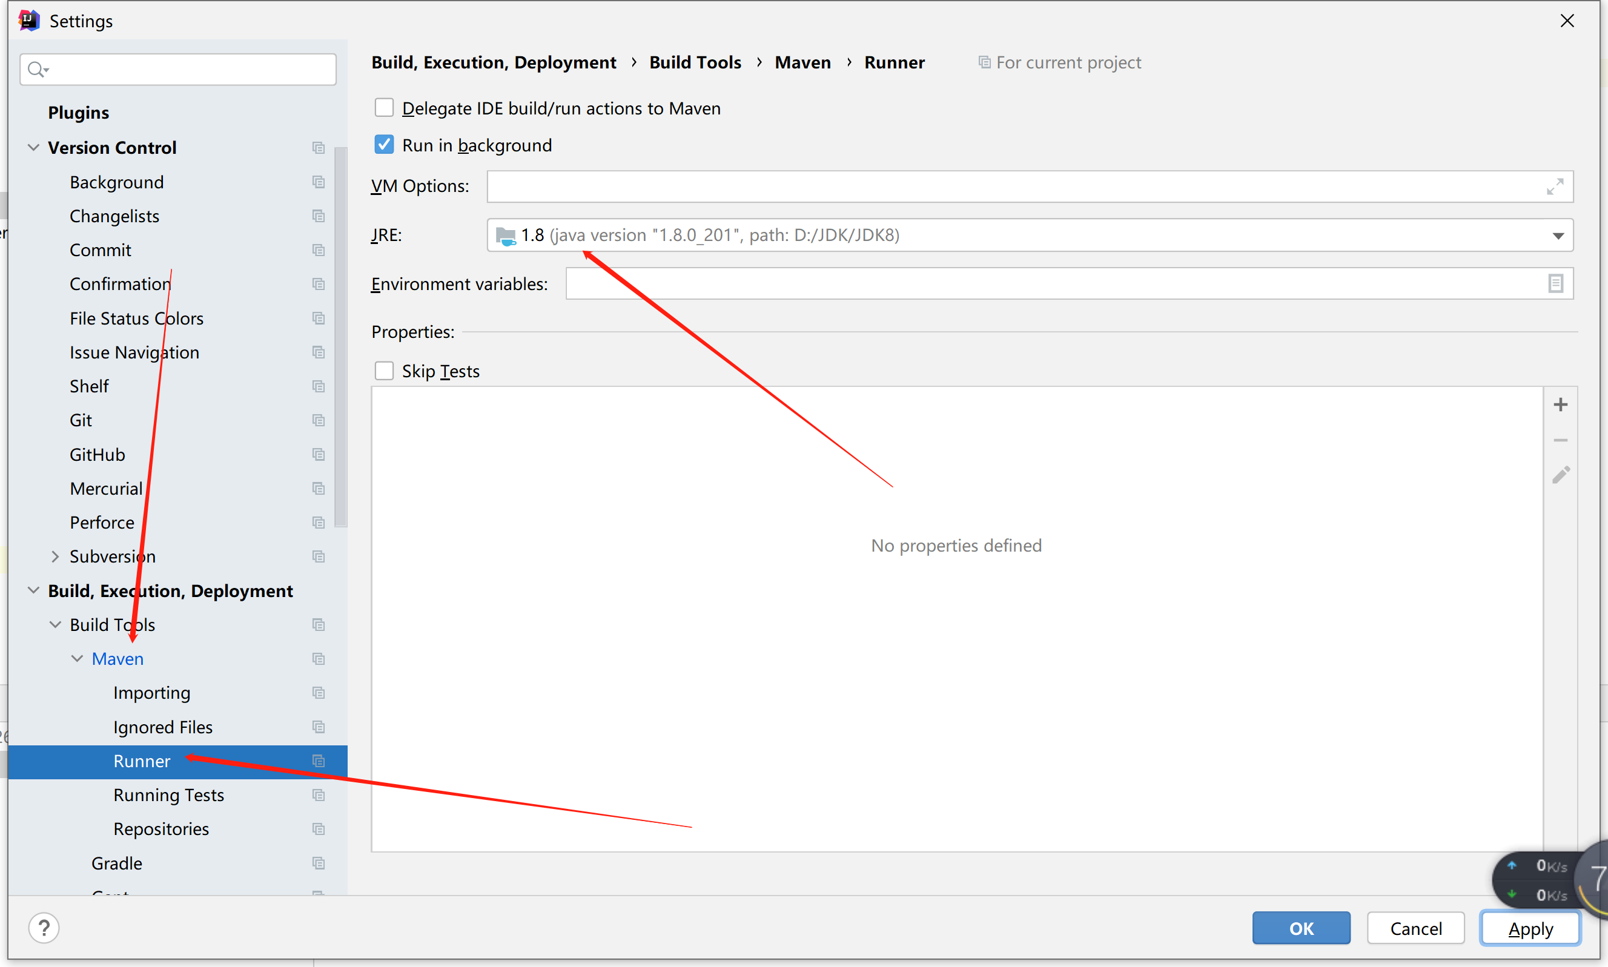The image size is (1608, 967).
Task: Open environment variables editor icon
Action: (1555, 283)
